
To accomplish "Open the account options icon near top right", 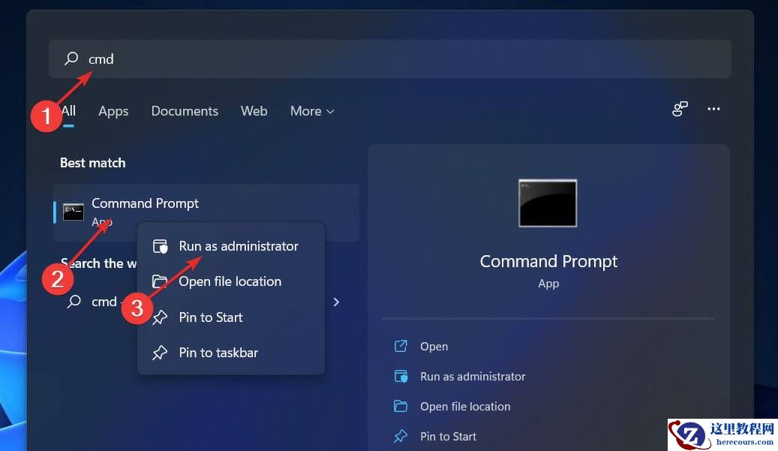I will [680, 110].
